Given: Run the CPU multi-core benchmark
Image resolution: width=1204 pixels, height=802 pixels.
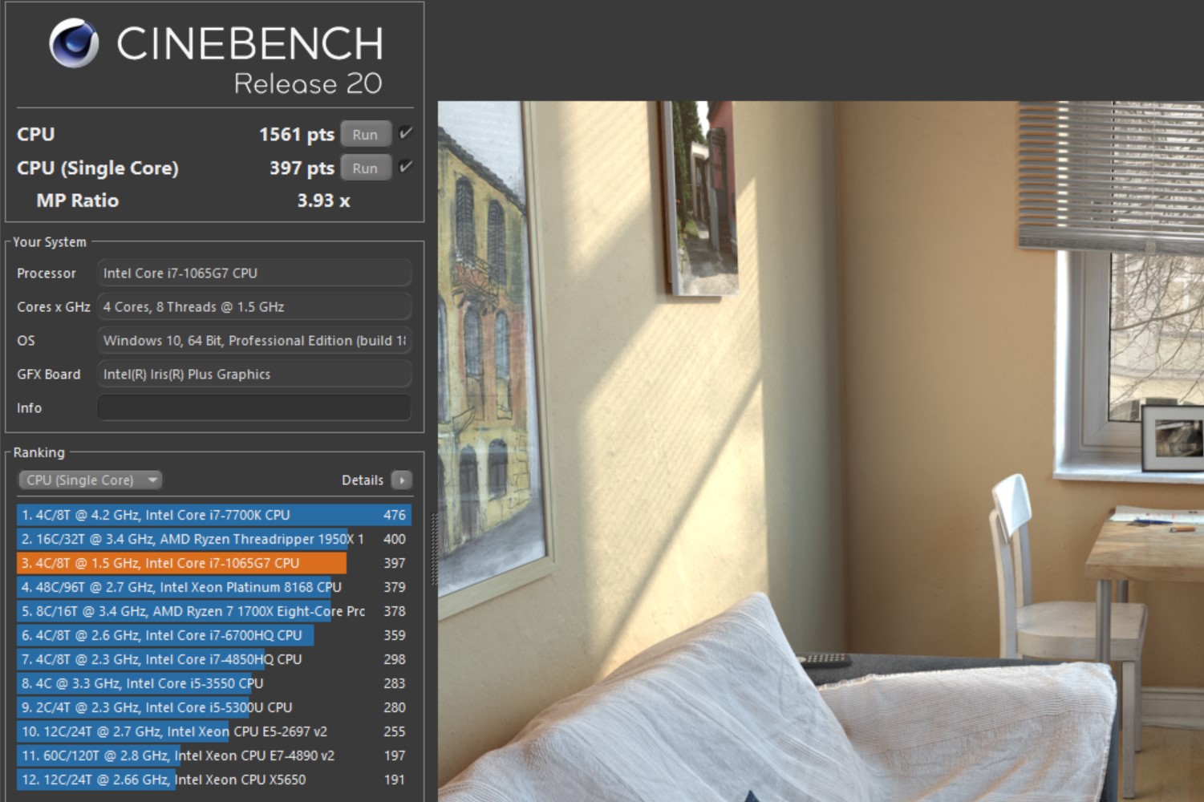Looking at the screenshot, I should click(x=365, y=134).
